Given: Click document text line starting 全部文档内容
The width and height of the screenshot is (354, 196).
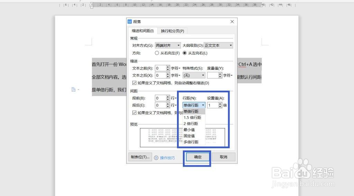Looking at the screenshot, I should pyautogui.click(x=109, y=77).
